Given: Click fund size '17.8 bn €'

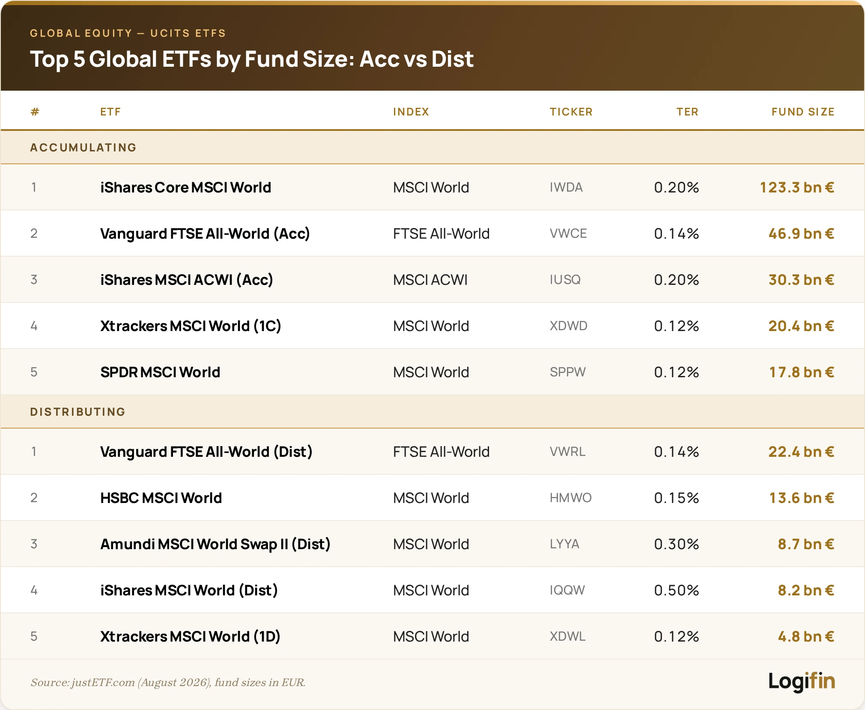Looking at the screenshot, I should [x=802, y=372].
